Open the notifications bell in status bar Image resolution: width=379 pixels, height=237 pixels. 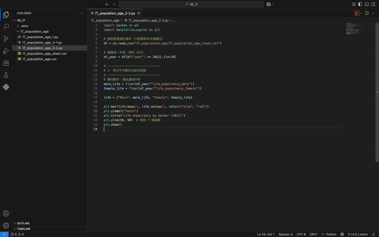373,234
